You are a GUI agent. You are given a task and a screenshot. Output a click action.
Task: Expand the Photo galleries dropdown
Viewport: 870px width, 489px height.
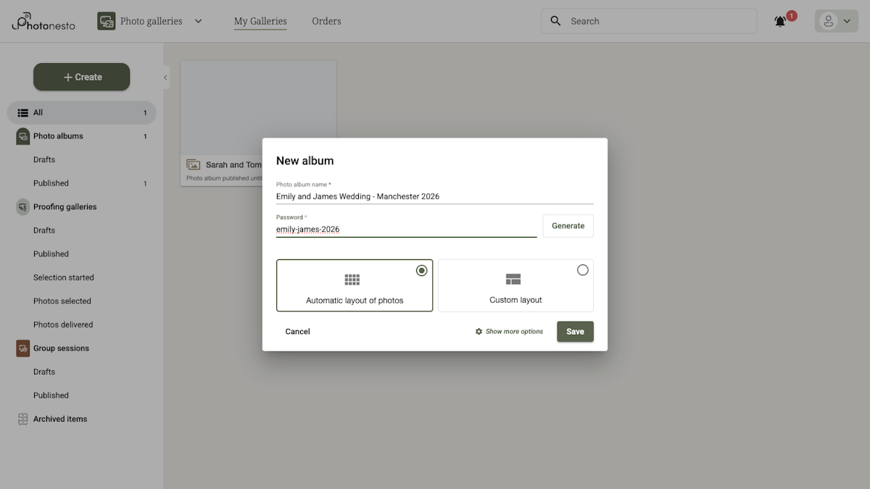point(198,21)
